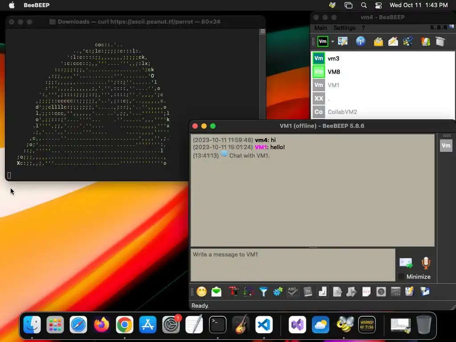The image size is (456, 342).
Task: Click the green envelope icon in chat toolbar
Action: [216, 291]
